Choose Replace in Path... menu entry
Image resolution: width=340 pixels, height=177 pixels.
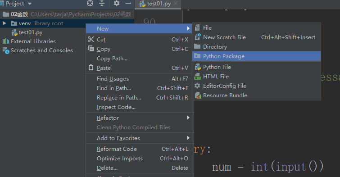[139, 98]
